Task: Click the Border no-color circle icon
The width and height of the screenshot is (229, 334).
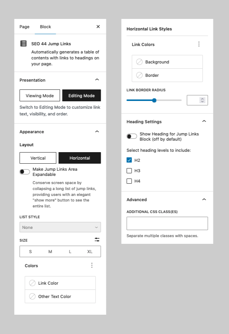Action: pyautogui.click(x=139, y=75)
